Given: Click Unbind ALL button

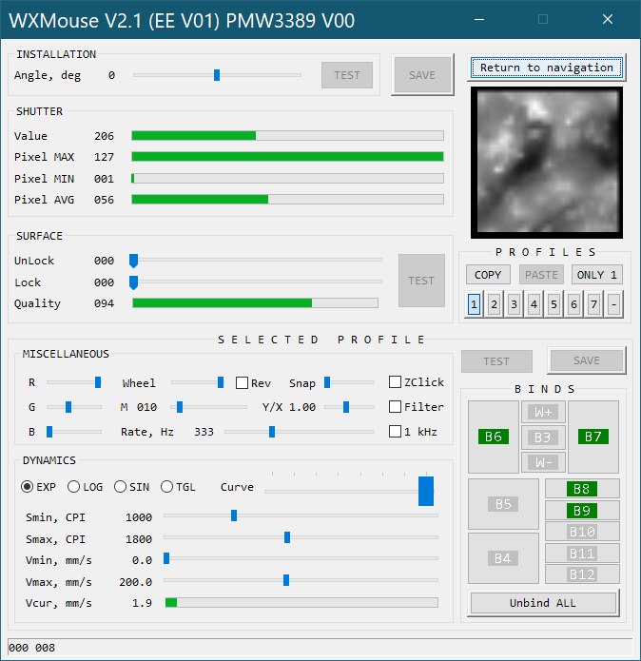Looking at the screenshot, I should [x=543, y=603].
